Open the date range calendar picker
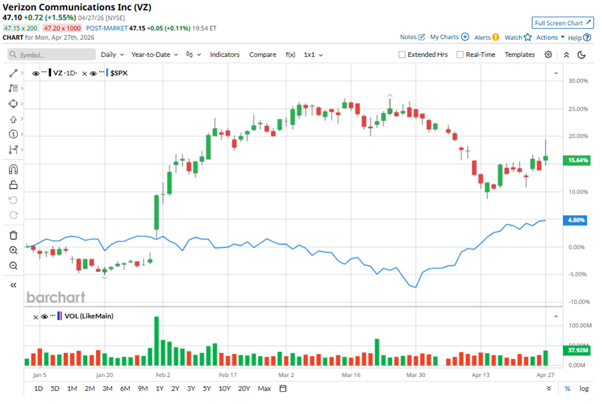 pos(282,389)
